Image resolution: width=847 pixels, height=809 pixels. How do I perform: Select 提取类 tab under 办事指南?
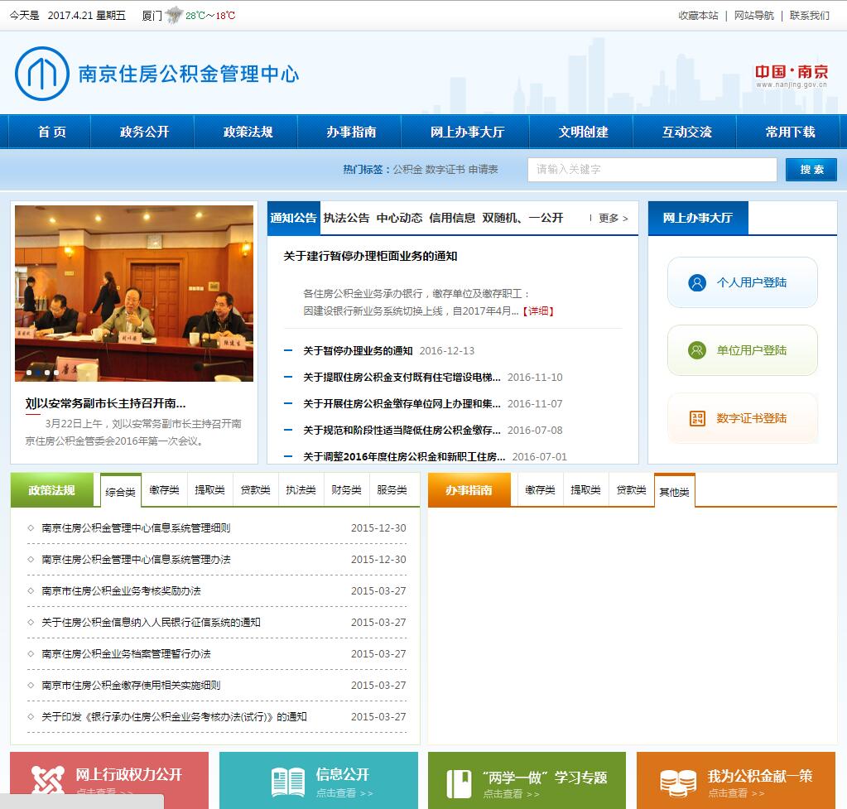585,489
